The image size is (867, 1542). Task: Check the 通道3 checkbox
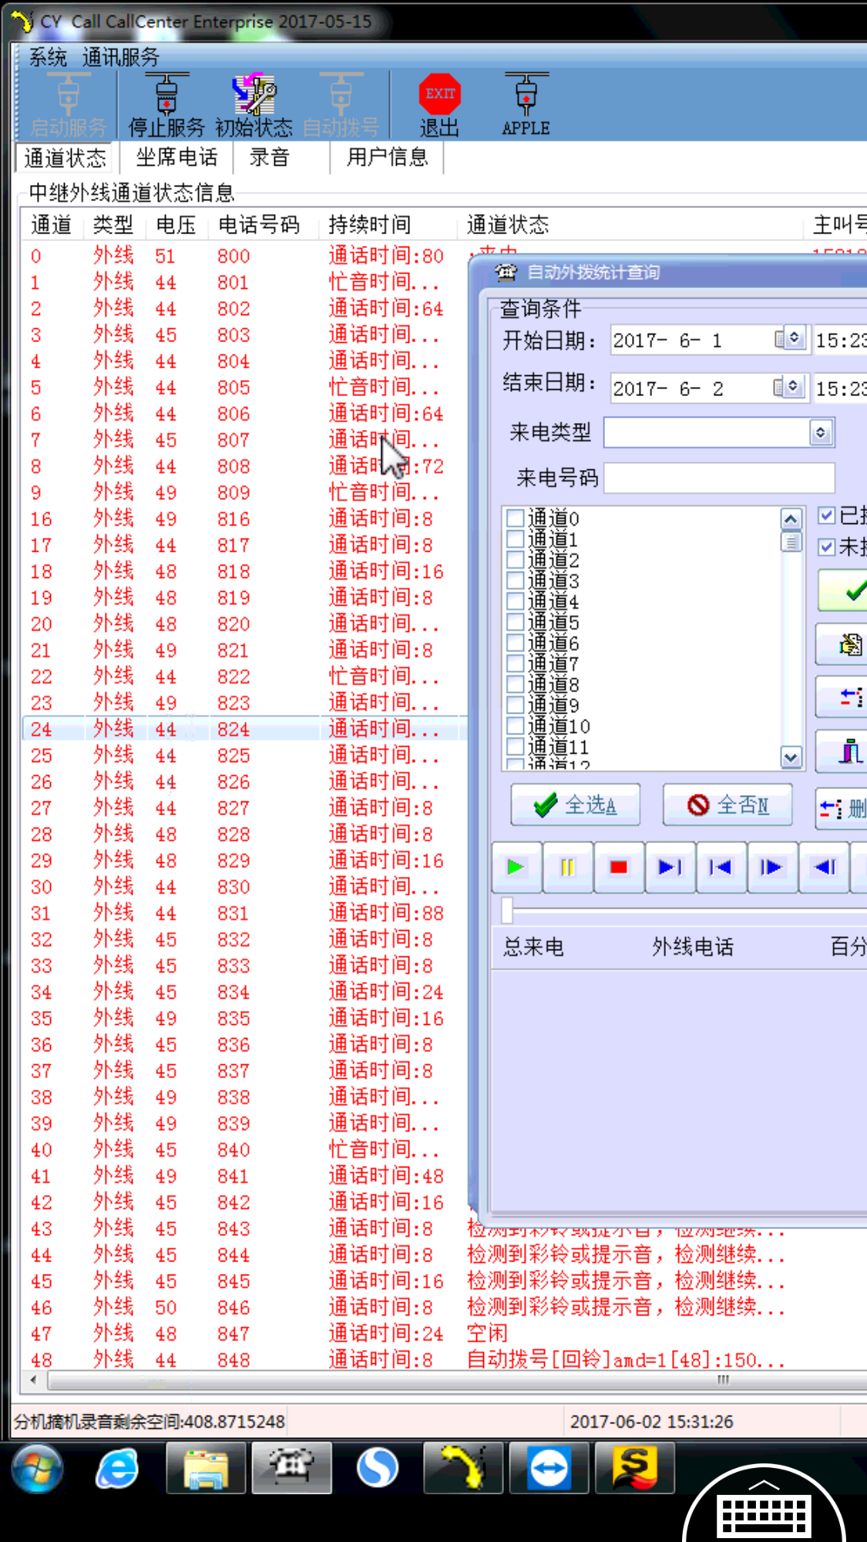[x=516, y=580]
